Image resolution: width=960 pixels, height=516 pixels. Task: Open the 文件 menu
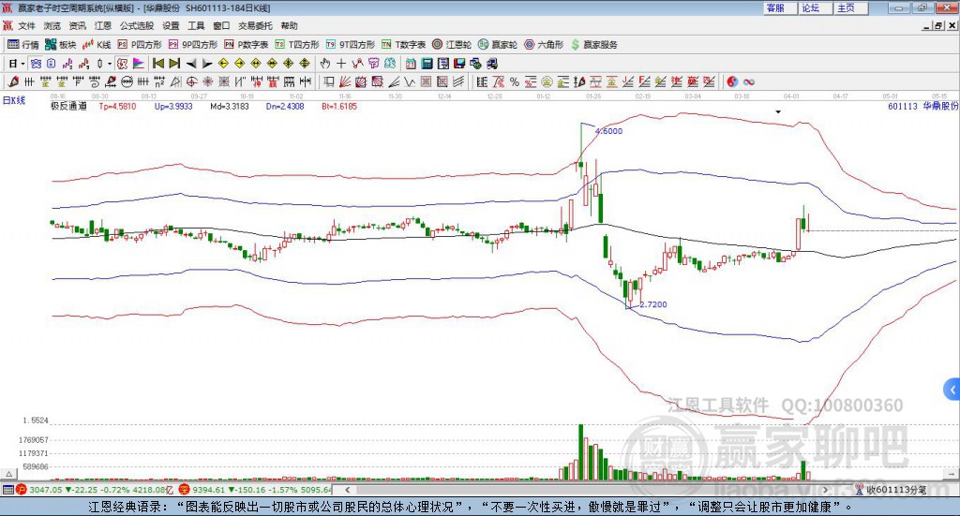point(26,25)
